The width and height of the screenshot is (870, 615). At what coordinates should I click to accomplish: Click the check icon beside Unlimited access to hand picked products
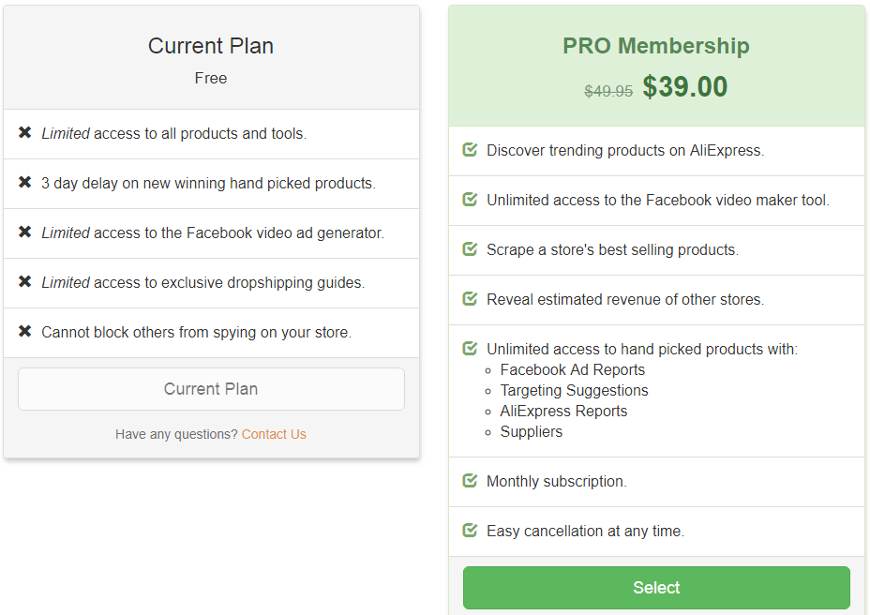click(x=471, y=349)
